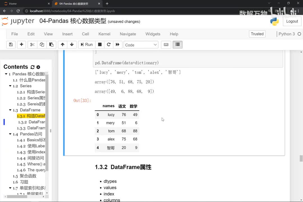The width and height of the screenshot is (303, 202).
Task: Click the Trusted notebook button
Action: (x=257, y=34)
